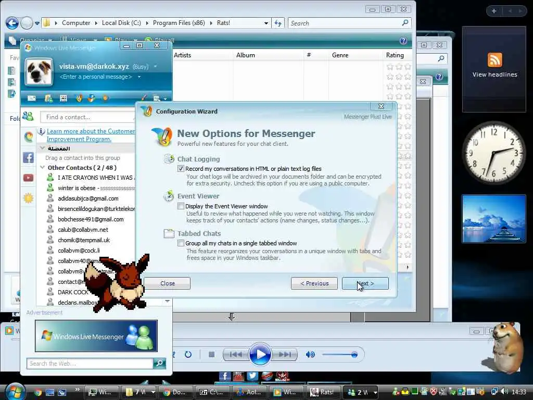
Task: Click the repeat icon in media player
Action: pos(188,354)
